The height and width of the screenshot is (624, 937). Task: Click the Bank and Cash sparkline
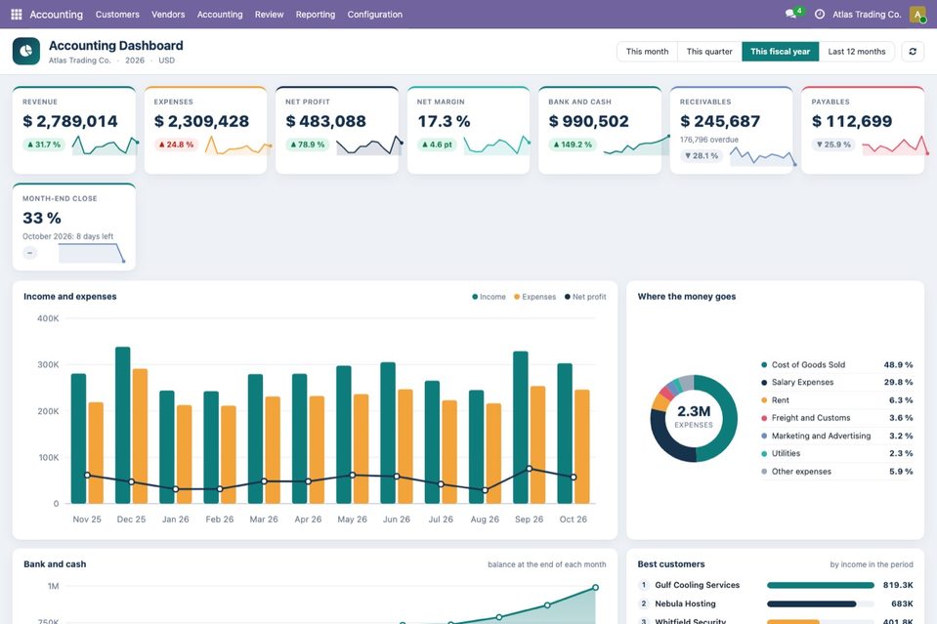click(x=636, y=146)
